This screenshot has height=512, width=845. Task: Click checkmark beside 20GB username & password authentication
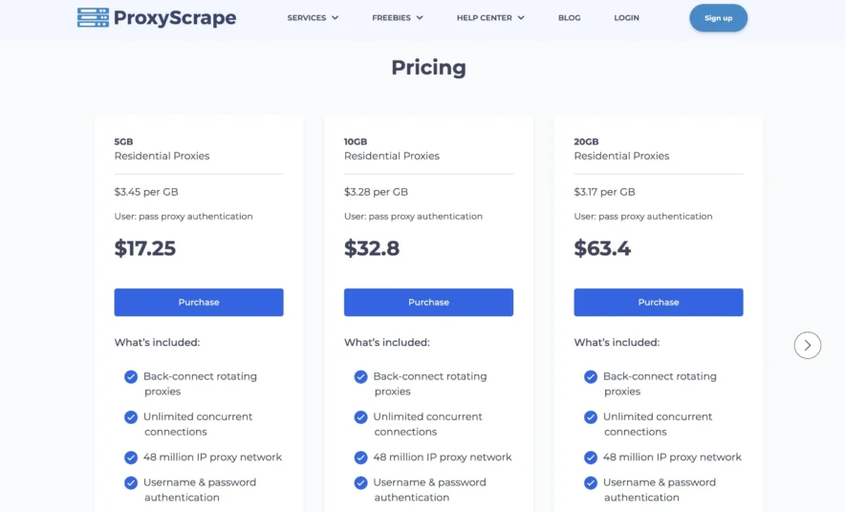pyautogui.click(x=591, y=483)
